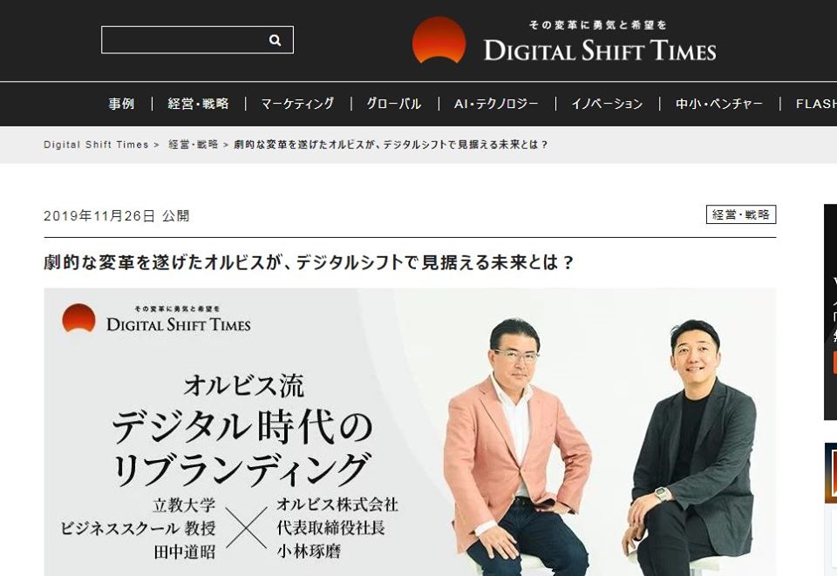
Task: Open the article hero banner image
Action: click(410, 432)
